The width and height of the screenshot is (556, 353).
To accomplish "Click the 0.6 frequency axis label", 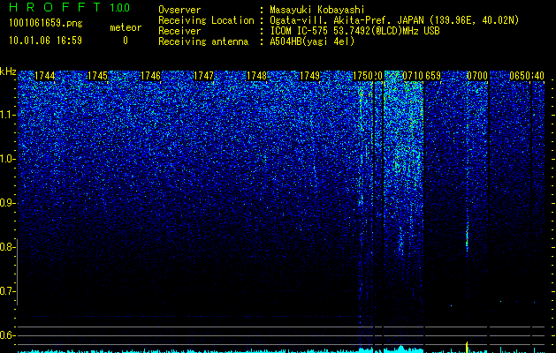I will (x=7, y=335).
